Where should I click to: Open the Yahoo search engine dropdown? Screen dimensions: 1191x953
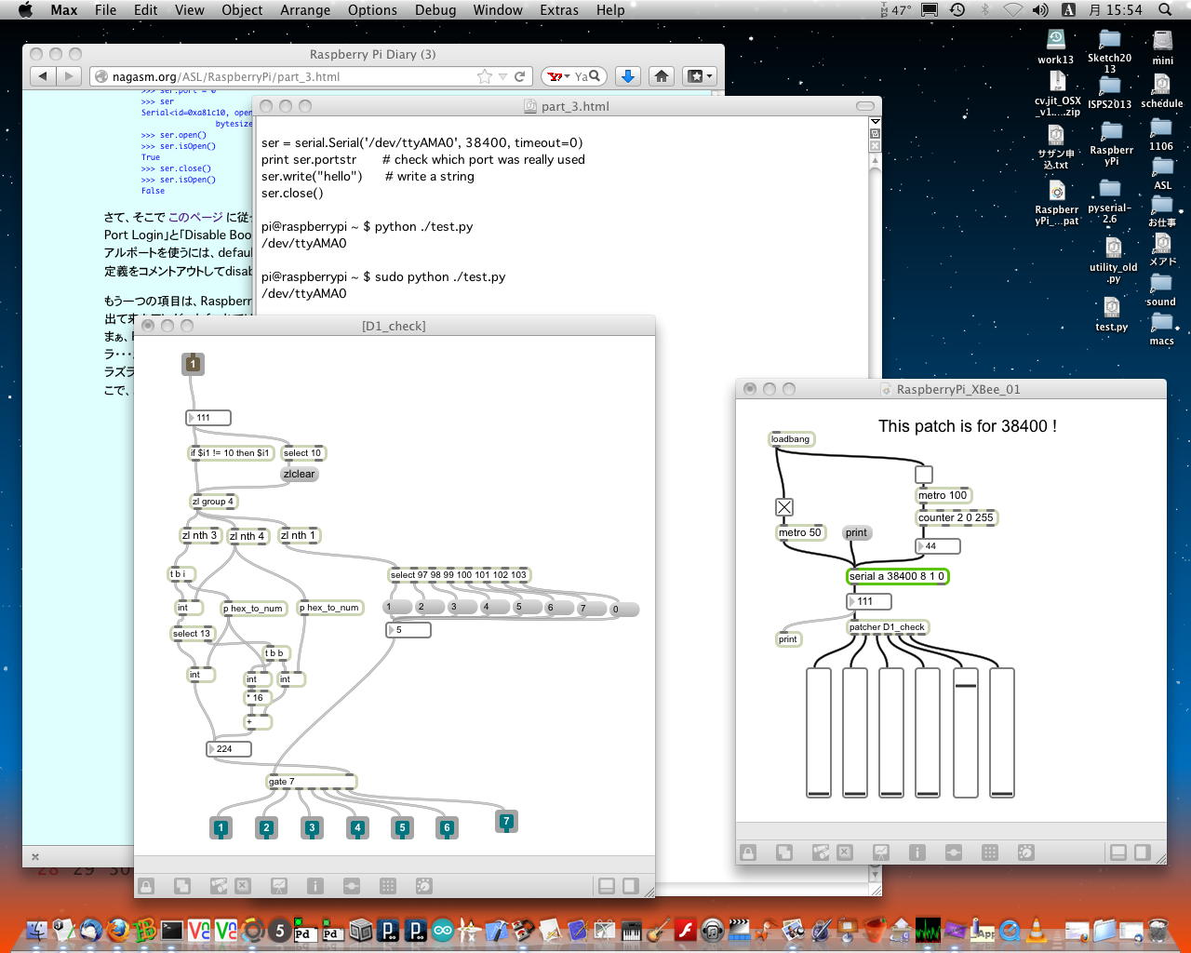[558, 76]
